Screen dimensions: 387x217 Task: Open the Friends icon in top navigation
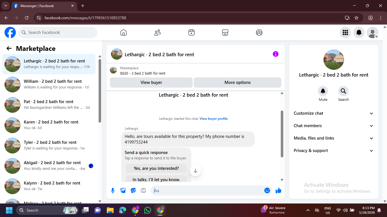158,32
